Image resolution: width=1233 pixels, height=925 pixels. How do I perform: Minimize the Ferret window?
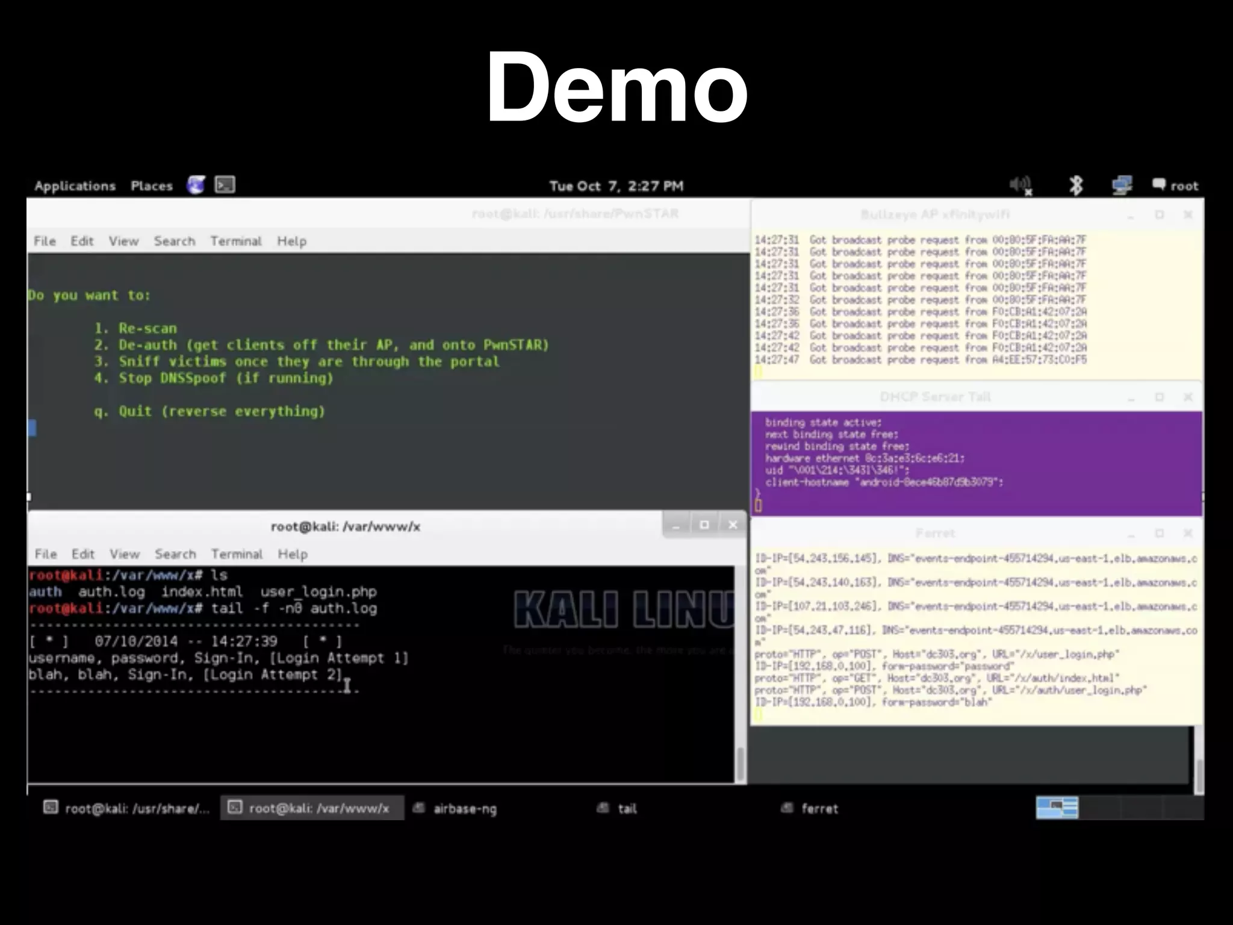(1131, 534)
